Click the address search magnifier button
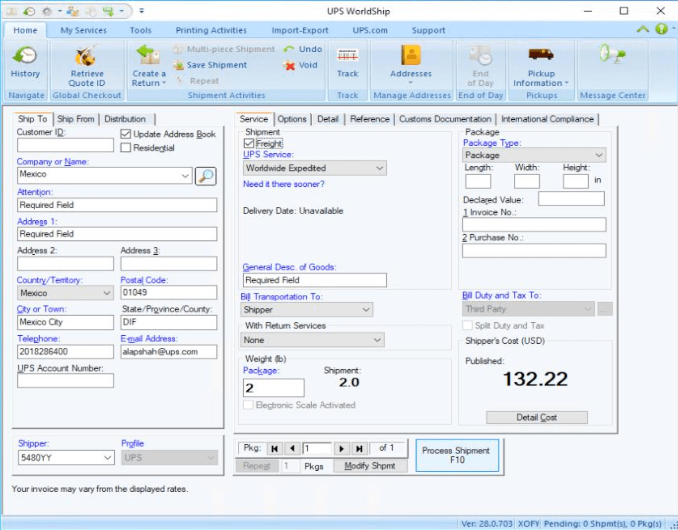 [x=206, y=176]
